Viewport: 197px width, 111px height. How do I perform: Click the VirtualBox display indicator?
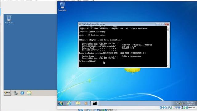coord(176,108)
